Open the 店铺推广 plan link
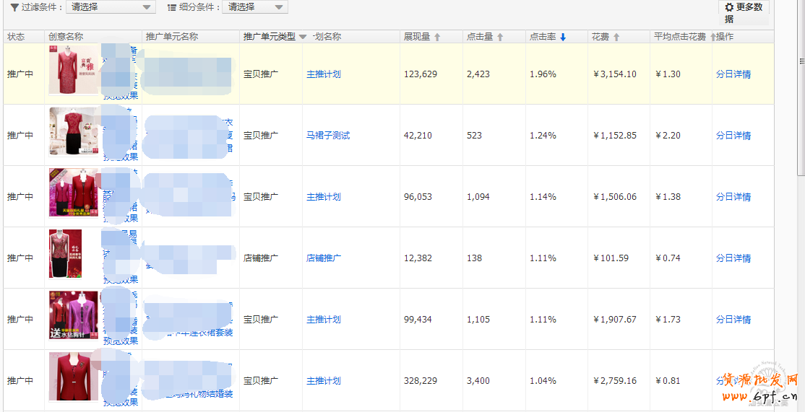 [x=324, y=258]
